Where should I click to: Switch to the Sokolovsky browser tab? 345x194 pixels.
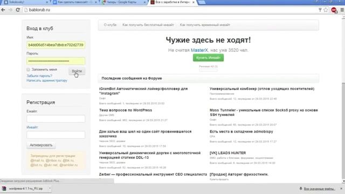point(25,2)
